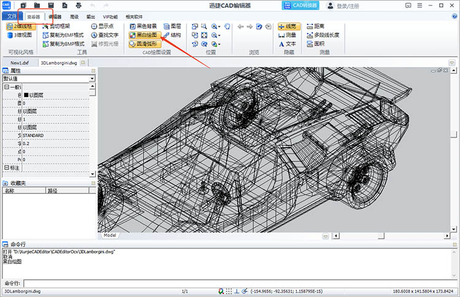This screenshot has width=460, height=297.
Task: Toggle 2维线框 wireframe view style
Action: [x=21, y=26]
